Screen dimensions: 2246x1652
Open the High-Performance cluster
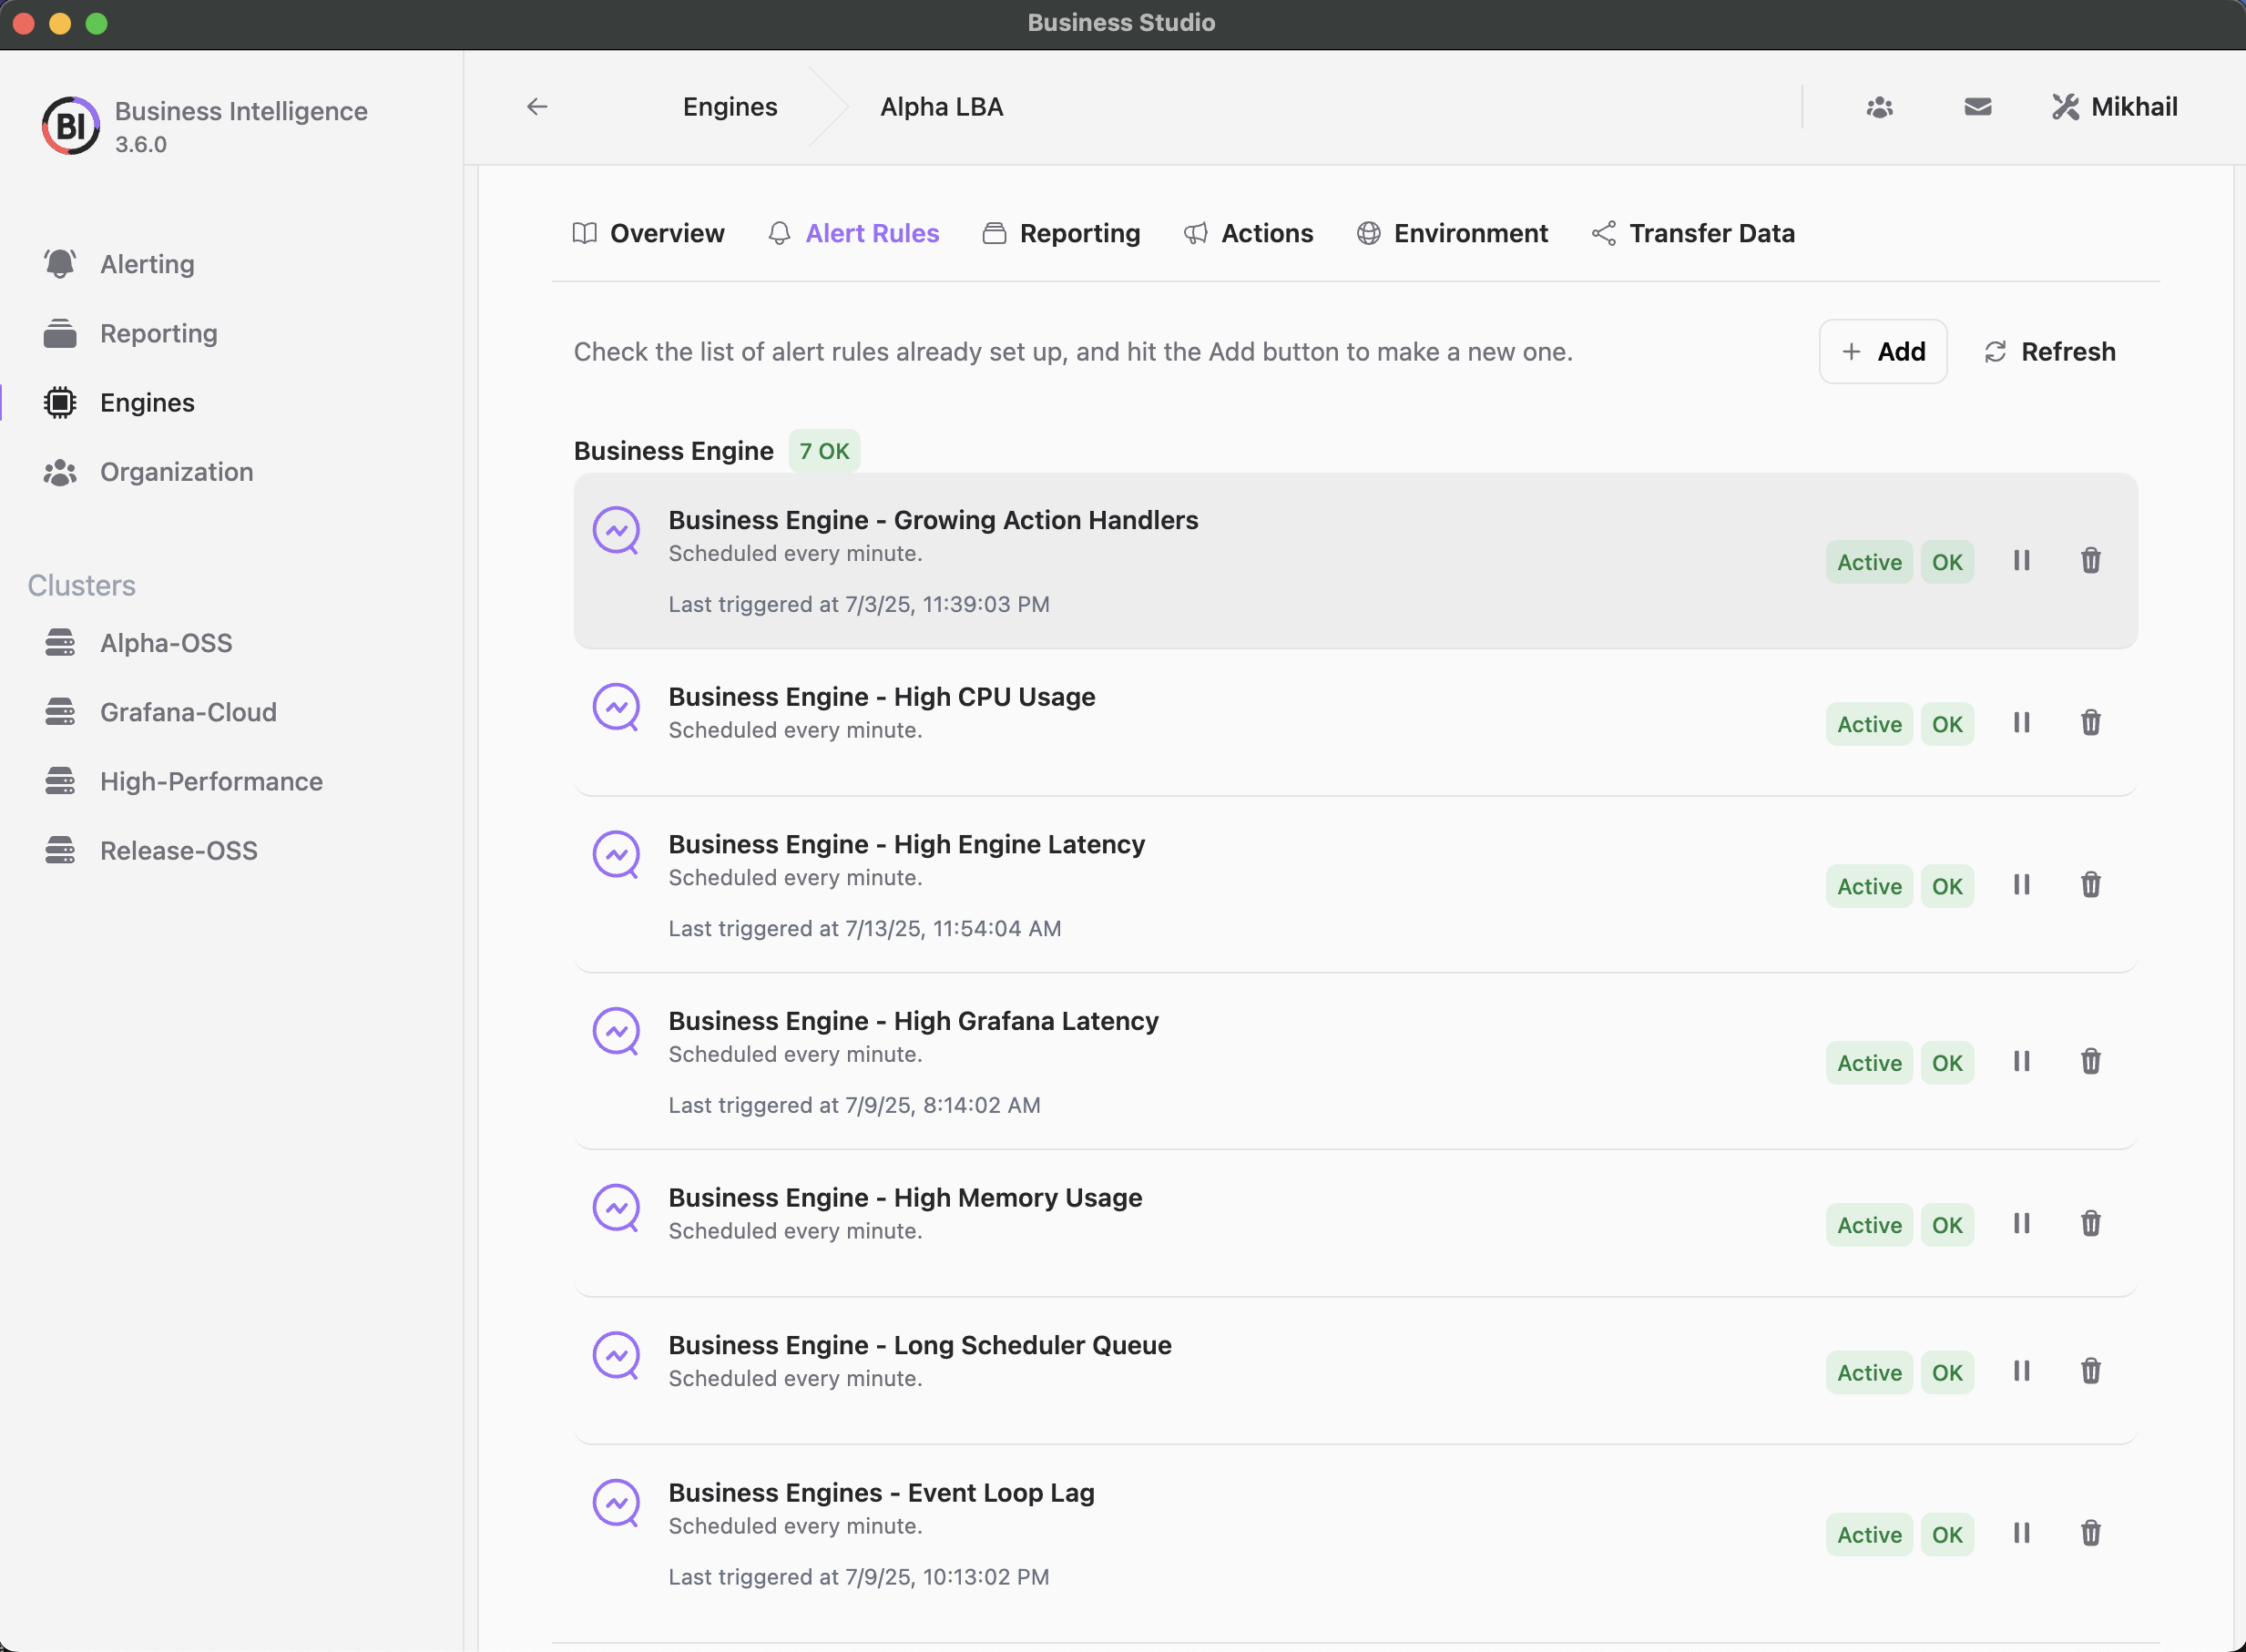click(183, 781)
